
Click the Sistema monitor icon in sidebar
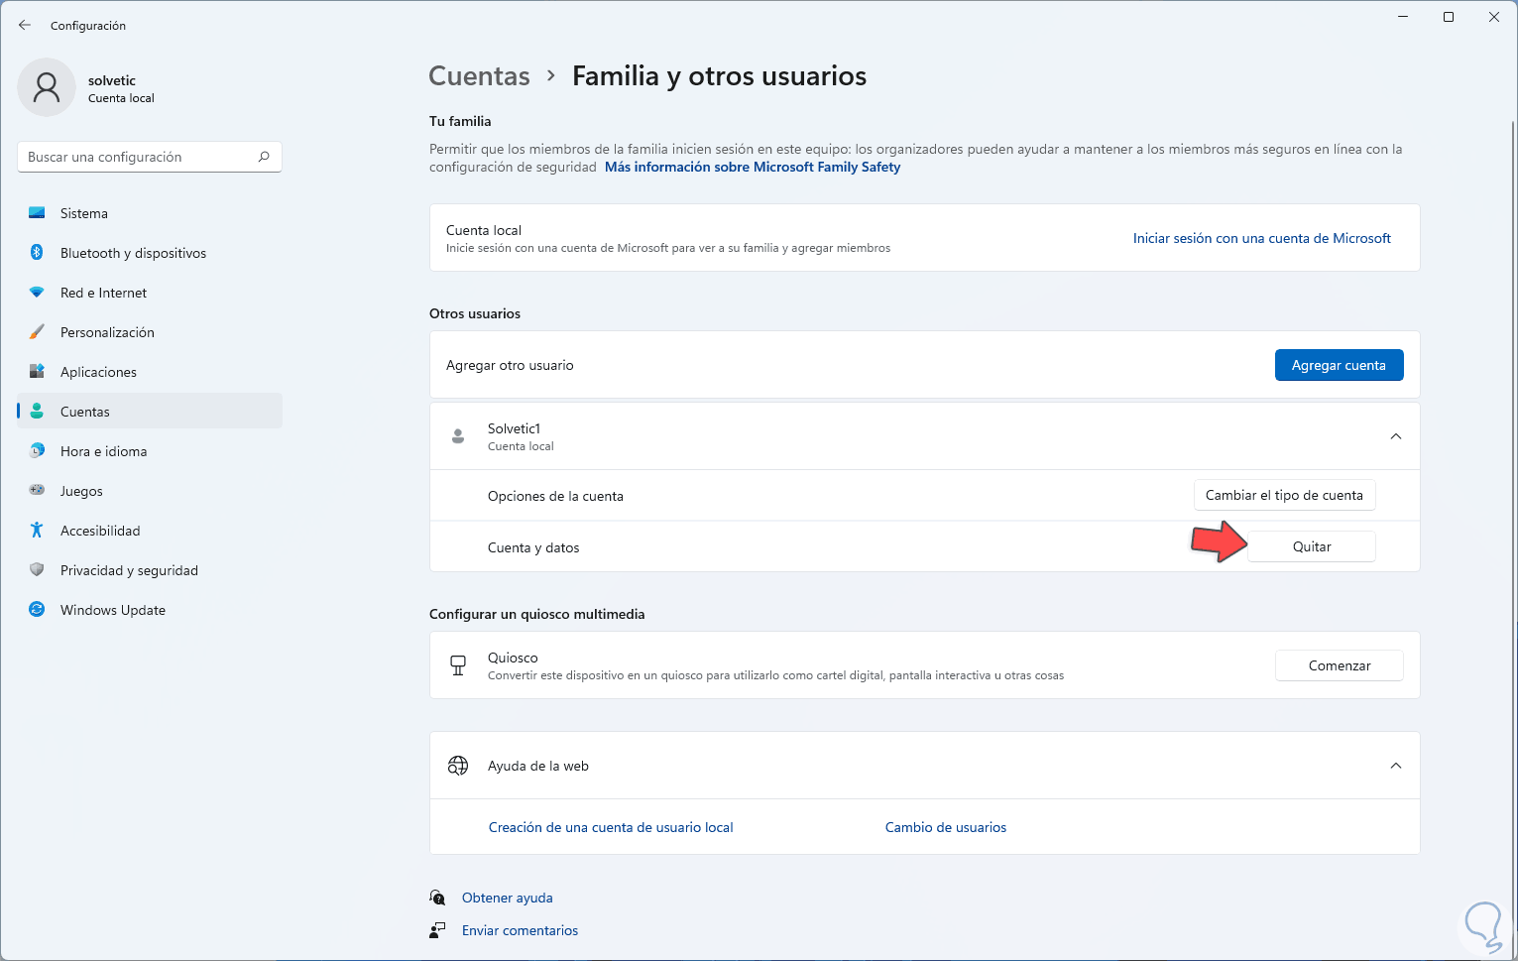pos(37,213)
